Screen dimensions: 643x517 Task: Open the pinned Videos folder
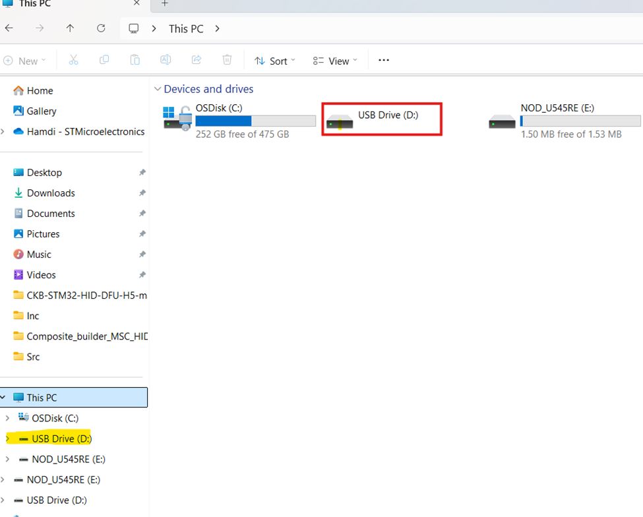pos(41,275)
